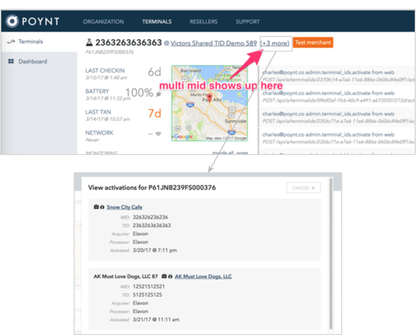Select the 3/20/17 @ 7:11 pm activation date
Viewport: 416px width, 336px height.
(155, 250)
